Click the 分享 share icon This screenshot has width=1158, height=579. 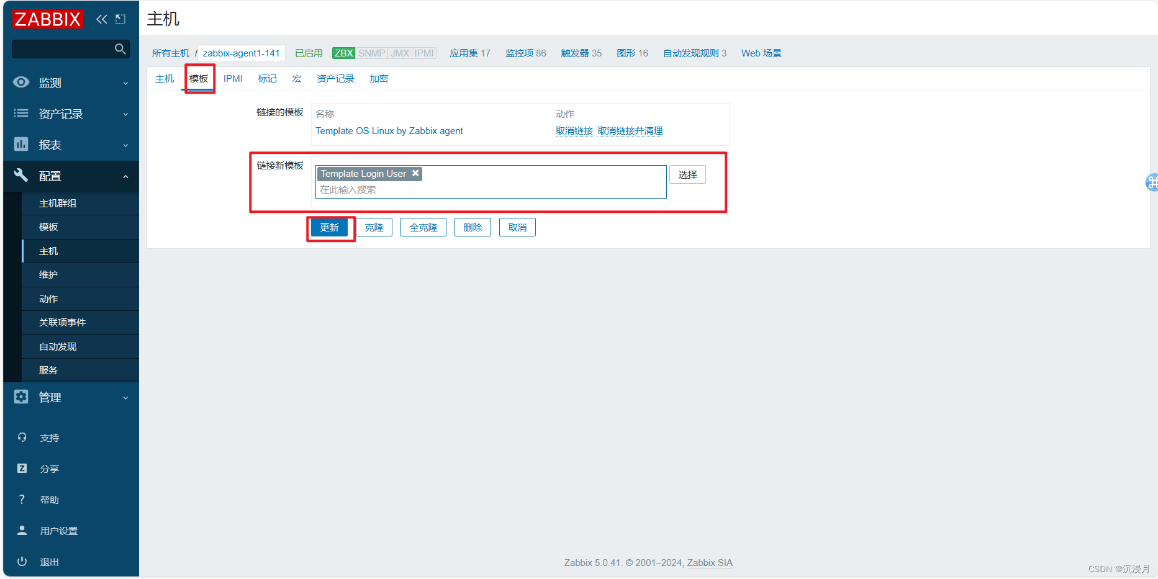click(21, 468)
